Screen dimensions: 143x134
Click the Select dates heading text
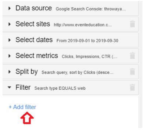[34, 40]
